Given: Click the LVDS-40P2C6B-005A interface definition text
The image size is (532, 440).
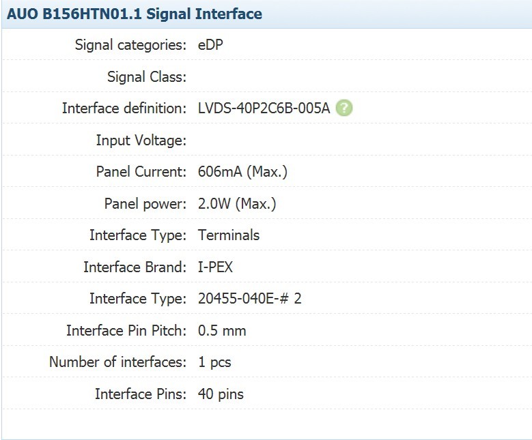Looking at the screenshot, I should coord(264,108).
